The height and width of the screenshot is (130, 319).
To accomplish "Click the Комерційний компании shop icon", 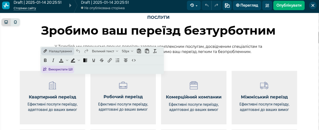I will coord(194,85).
